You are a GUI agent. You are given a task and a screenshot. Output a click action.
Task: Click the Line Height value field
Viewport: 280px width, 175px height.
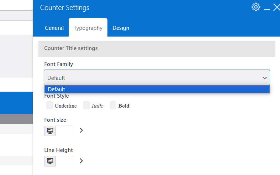(x=65, y=161)
